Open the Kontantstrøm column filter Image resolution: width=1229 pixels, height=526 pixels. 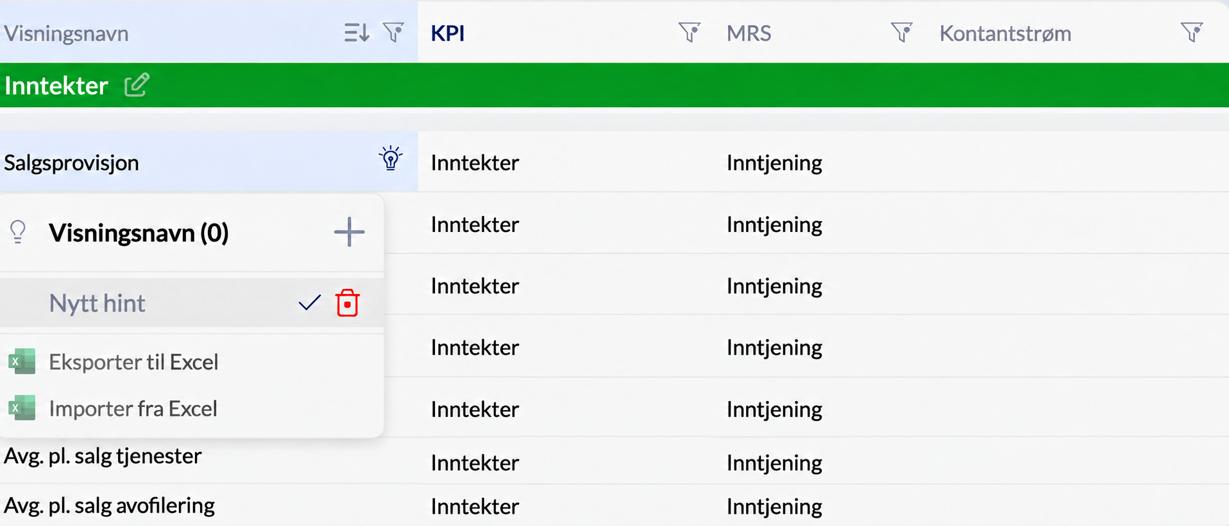point(1192,32)
